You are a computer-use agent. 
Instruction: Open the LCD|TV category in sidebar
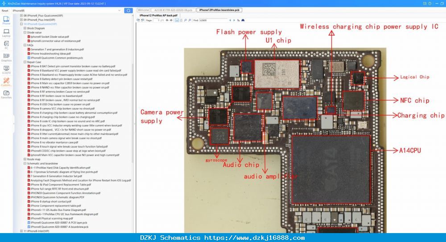(6, 70)
